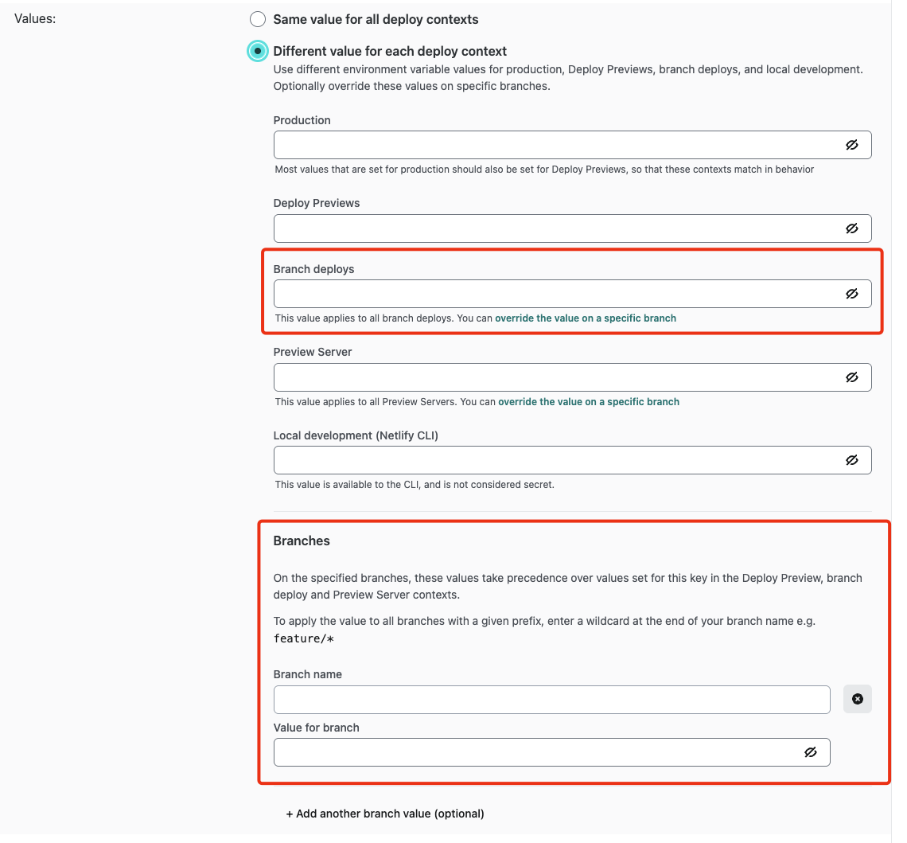This screenshot has width=907, height=843.
Task: Click the Values label
Action: tap(34, 18)
